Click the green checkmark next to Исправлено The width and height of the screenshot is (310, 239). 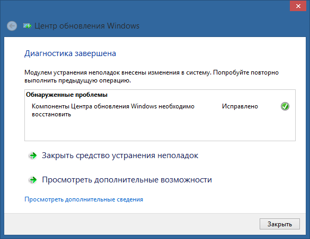pos(285,106)
